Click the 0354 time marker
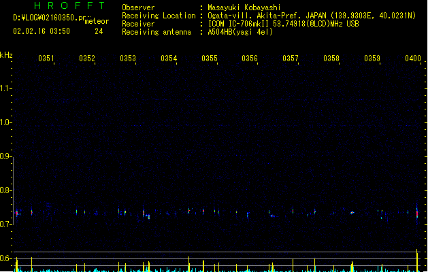428x272 pixels. (x=169, y=58)
